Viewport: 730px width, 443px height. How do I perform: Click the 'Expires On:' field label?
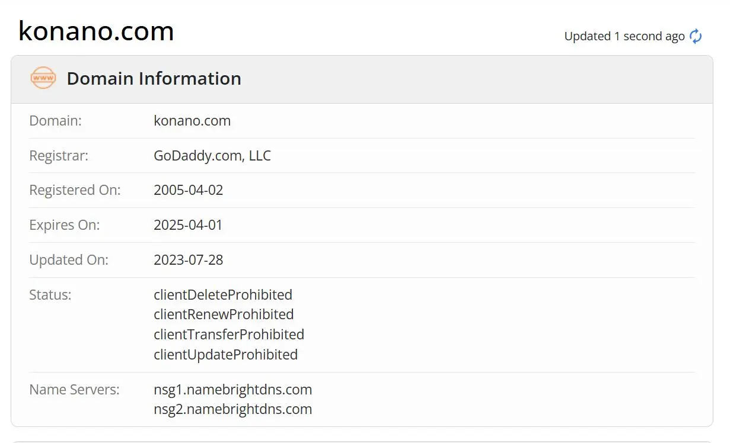click(x=65, y=225)
